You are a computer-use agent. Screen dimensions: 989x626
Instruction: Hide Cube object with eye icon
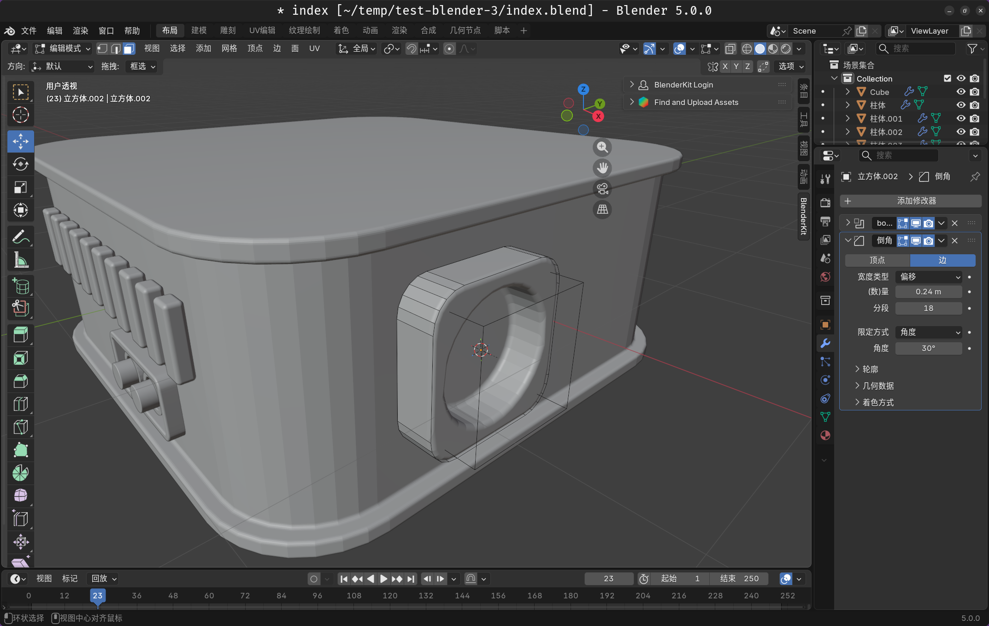click(x=961, y=92)
